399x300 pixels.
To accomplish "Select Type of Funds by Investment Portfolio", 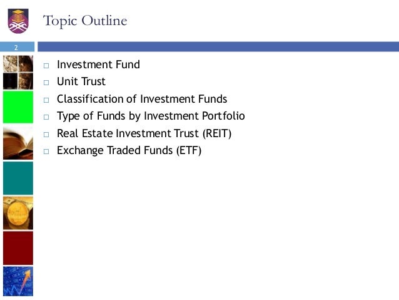I will pos(151,116).
